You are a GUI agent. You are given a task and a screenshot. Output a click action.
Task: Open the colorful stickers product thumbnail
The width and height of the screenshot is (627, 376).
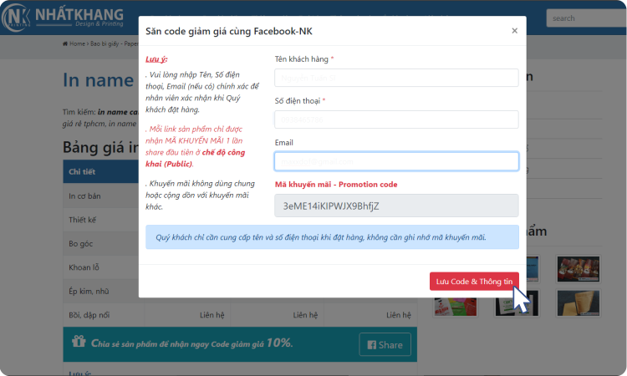[455, 306]
